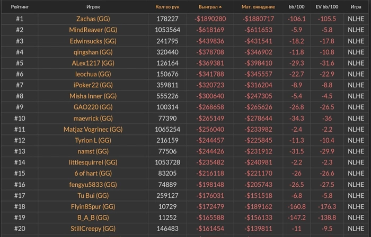Select Misha Inner (GG) player
The width and height of the screenshot is (371, 237).
tap(93, 96)
